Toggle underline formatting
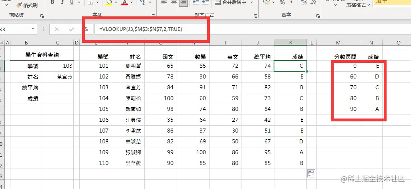Viewport: 411px width, 189px height. tap(72, 2)
